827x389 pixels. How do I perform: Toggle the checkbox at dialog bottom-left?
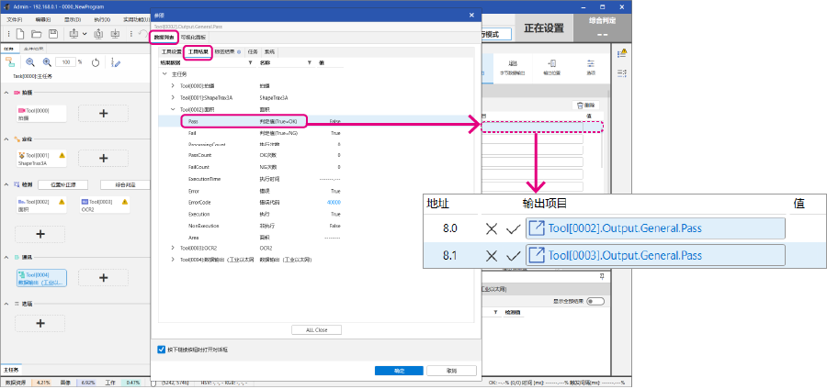click(162, 350)
